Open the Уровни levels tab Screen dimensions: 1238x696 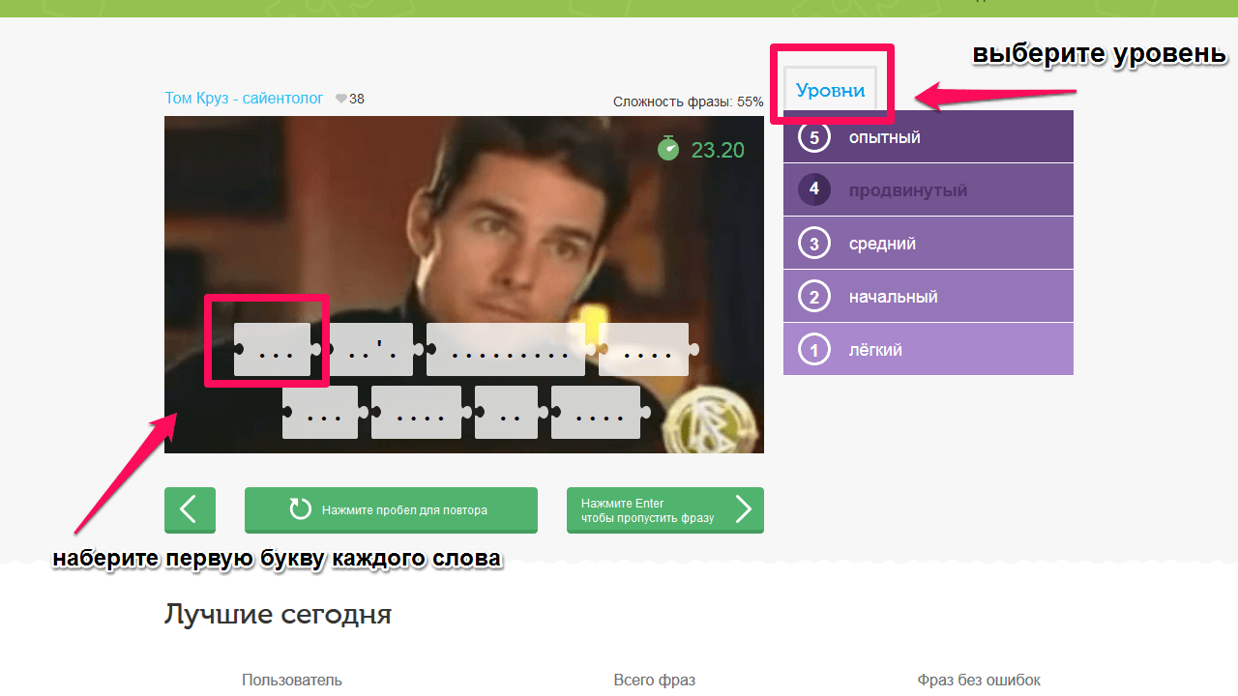click(830, 90)
